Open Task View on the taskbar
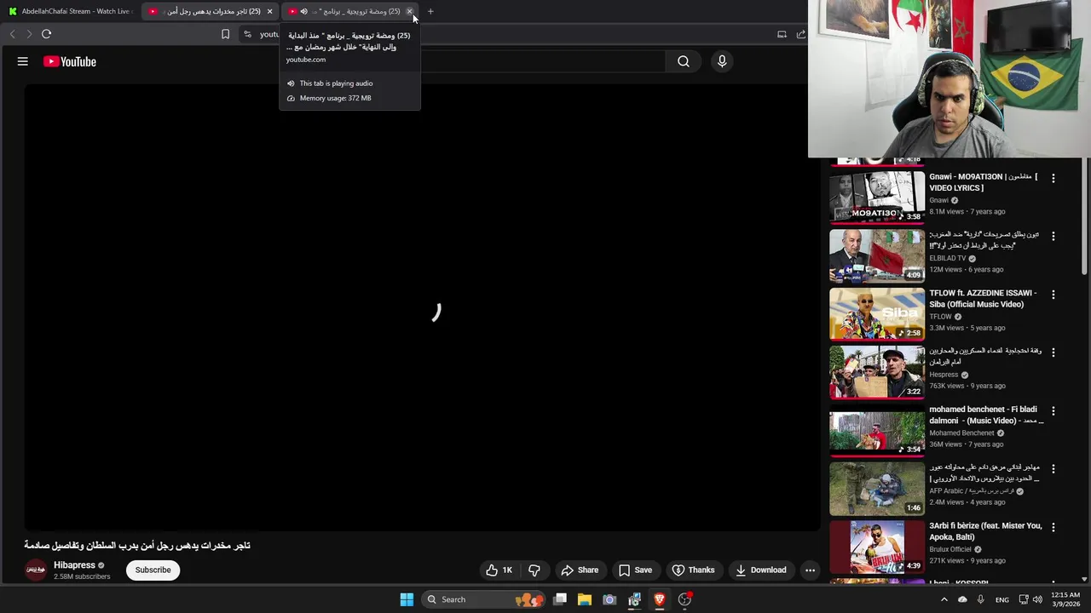 tap(560, 599)
